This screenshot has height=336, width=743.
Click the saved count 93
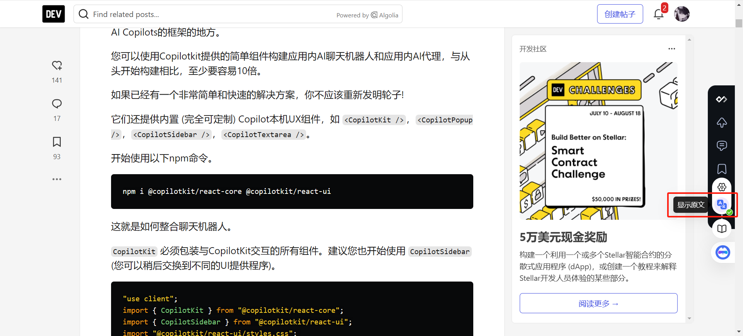tap(57, 157)
